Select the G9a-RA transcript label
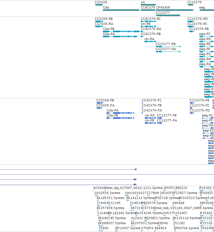The height and width of the screenshot is (232, 214). [x=109, y=34]
